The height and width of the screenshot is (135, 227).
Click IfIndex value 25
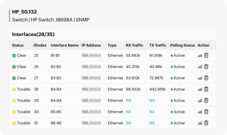(36, 56)
